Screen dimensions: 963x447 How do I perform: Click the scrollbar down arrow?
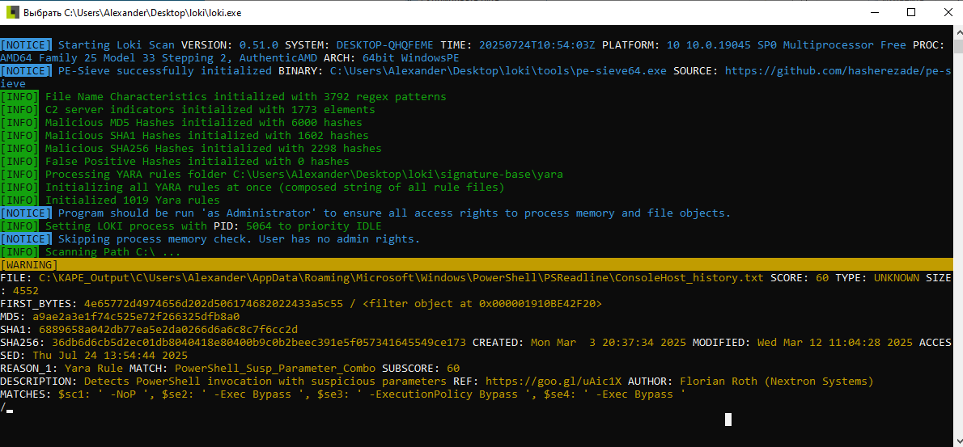(957, 441)
